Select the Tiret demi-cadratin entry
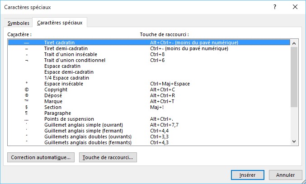The height and width of the screenshot is (184, 306). tap(66, 48)
